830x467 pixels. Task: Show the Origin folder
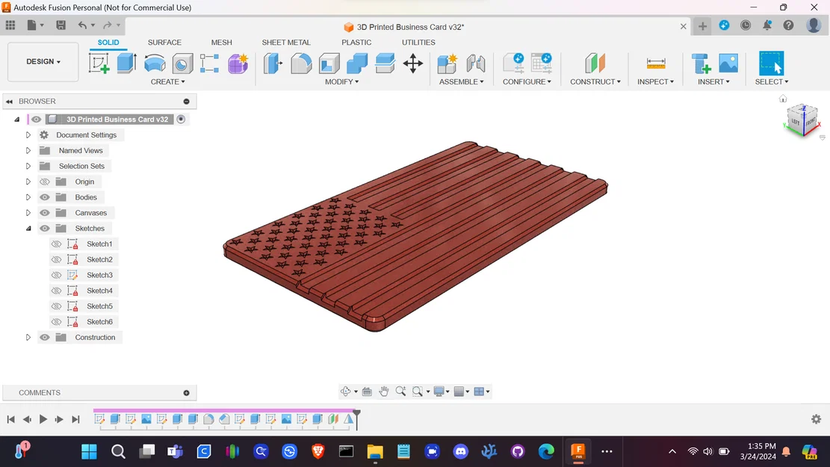tap(45, 182)
